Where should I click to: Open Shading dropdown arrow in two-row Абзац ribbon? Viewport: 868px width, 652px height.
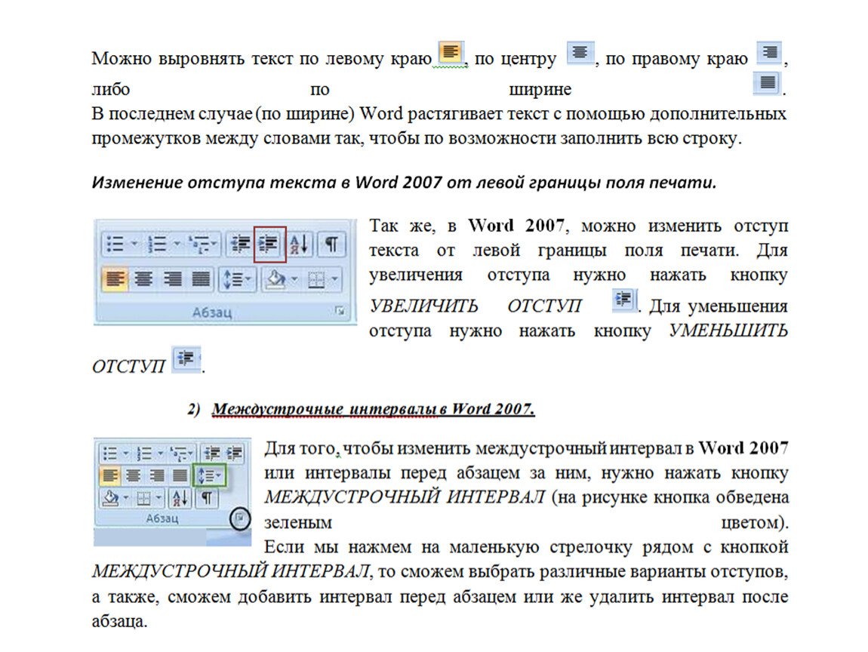(x=294, y=279)
